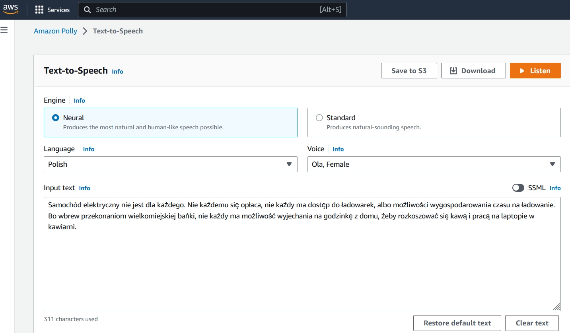Click the Services label in header

[x=58, y=10]
